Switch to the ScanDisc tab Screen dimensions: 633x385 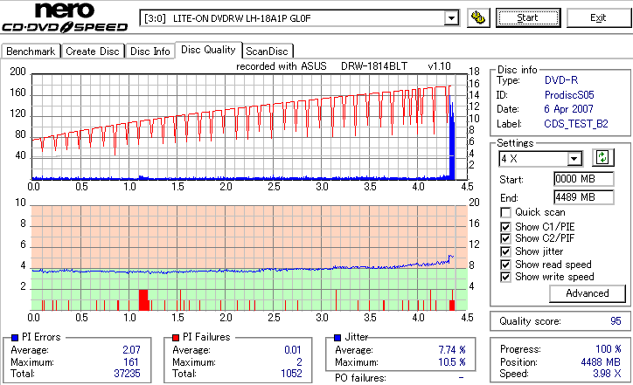267,52
